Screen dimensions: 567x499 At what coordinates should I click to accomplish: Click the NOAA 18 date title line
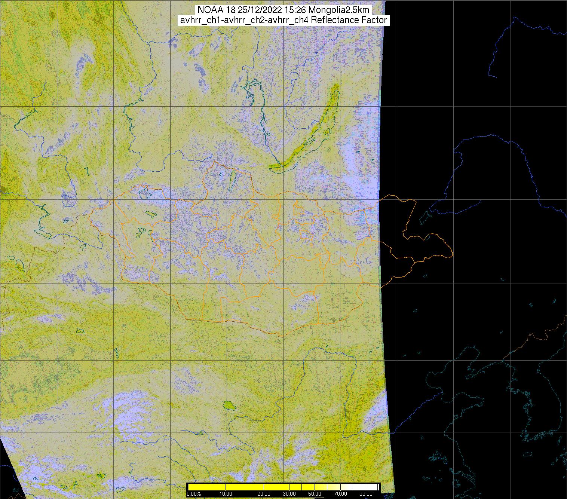pyautogui.click(x=283, y=10)
